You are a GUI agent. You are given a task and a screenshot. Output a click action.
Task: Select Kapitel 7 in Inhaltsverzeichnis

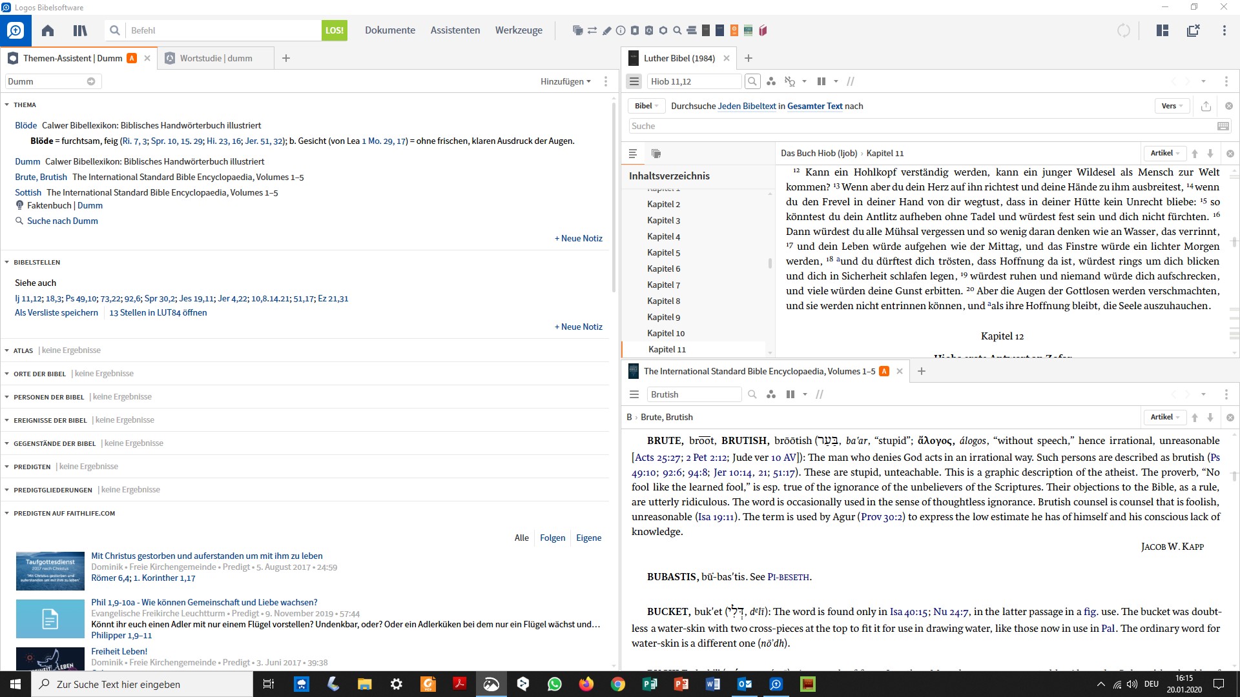tap(664, 285)
